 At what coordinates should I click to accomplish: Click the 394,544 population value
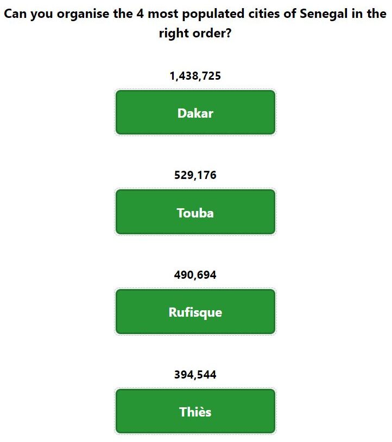[x=195, y=375]
